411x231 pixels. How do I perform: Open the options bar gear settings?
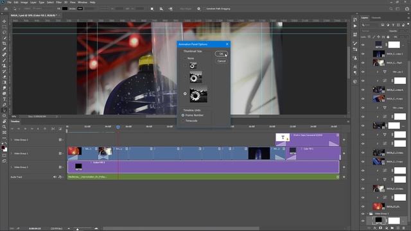(198, 8)
